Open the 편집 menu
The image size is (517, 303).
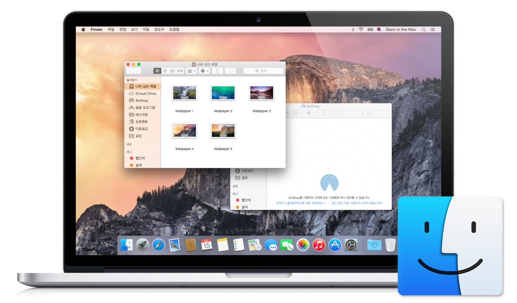123,30
